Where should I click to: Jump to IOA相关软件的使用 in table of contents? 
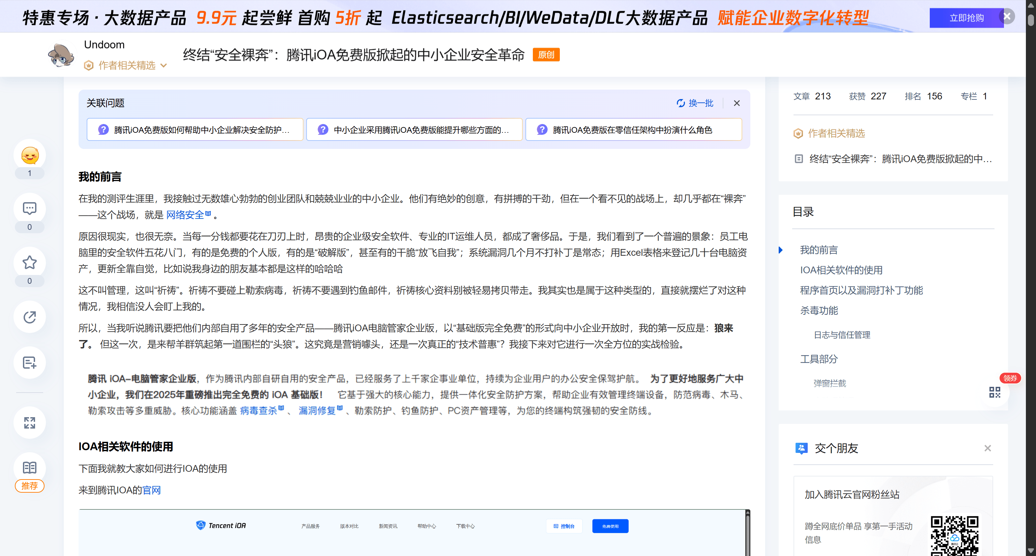[x=841, y=270]
